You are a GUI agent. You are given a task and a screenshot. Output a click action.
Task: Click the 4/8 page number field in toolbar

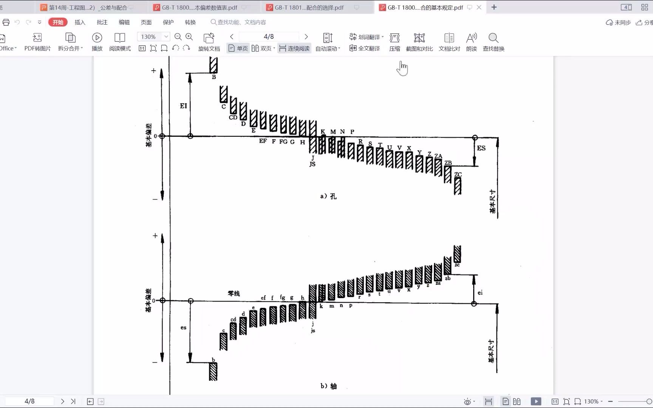(269, 37)
